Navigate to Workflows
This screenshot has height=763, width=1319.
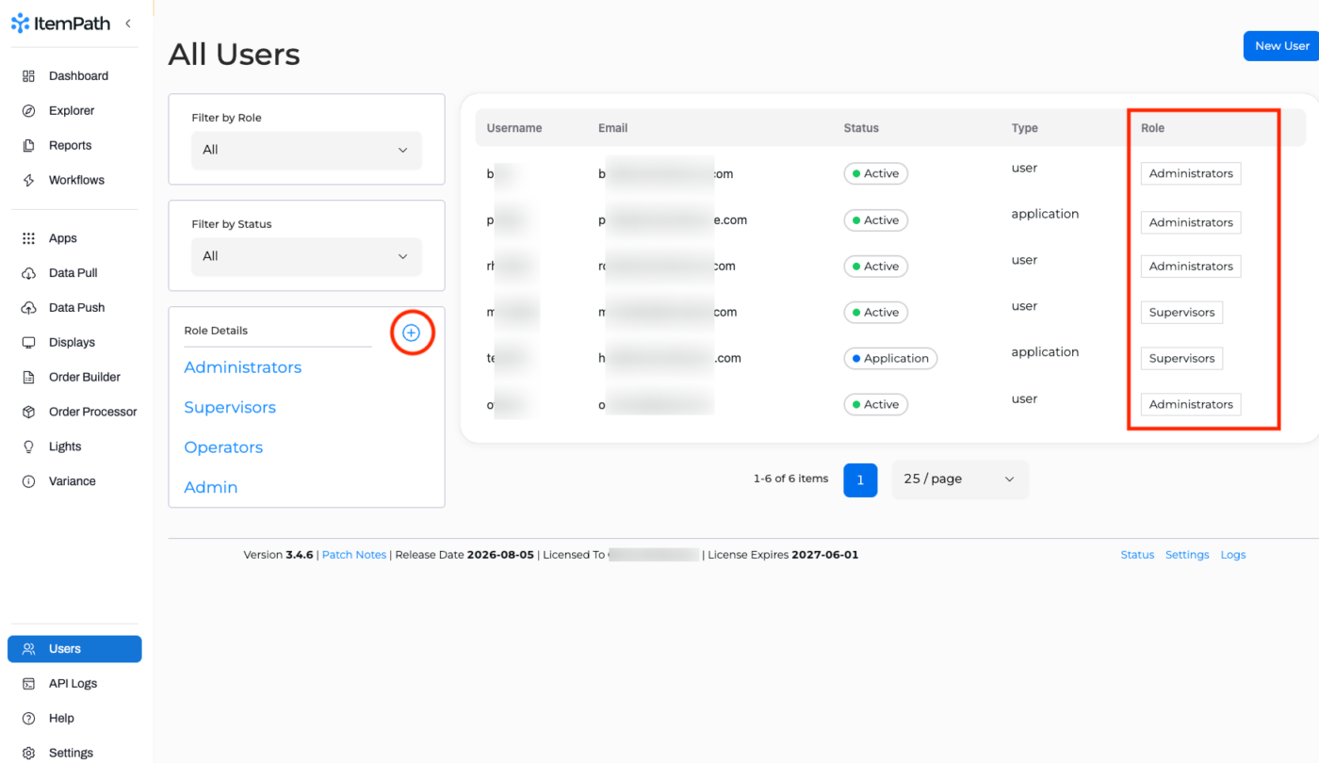click(76, 181)
